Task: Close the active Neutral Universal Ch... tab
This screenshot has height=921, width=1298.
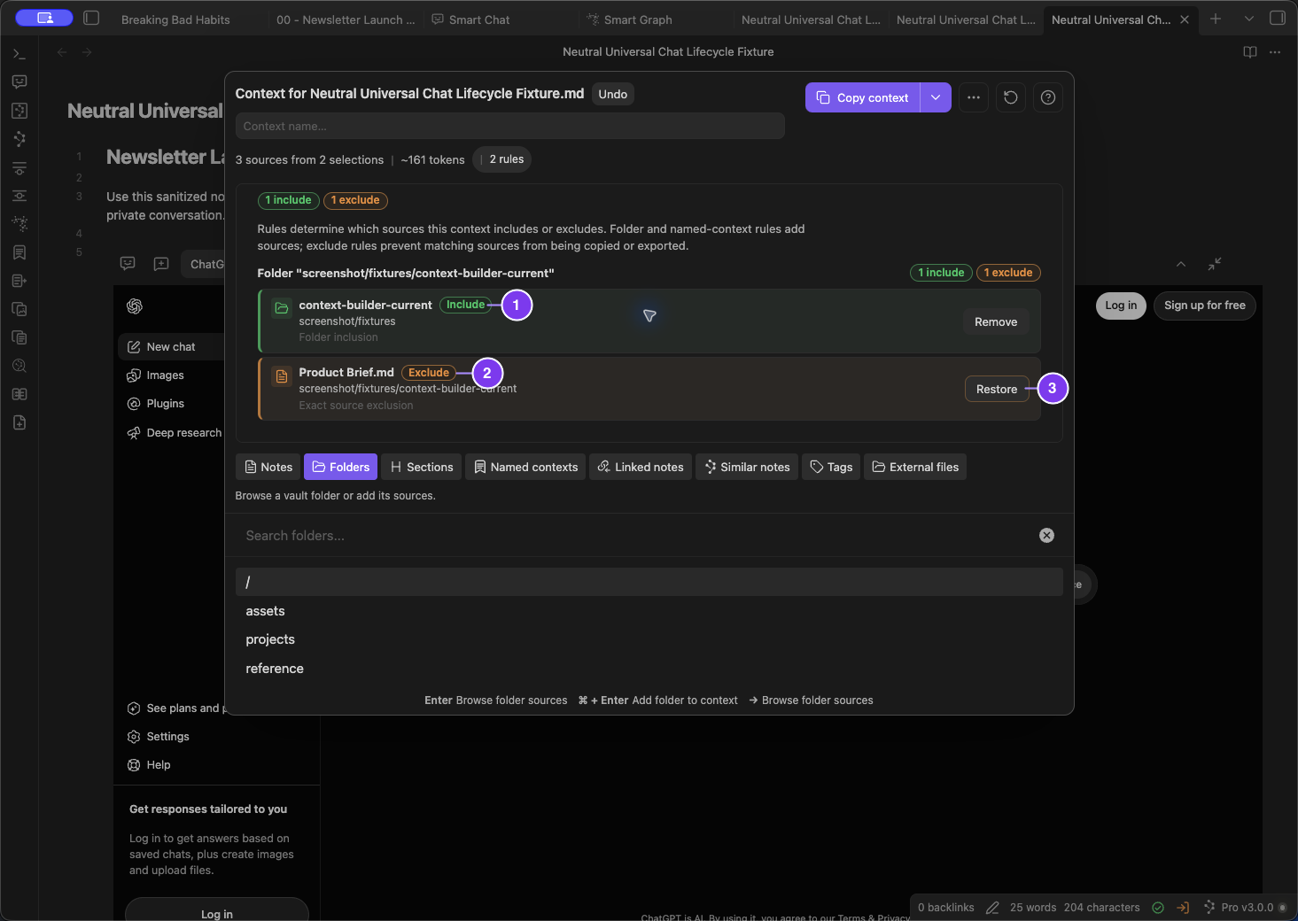Action: 1185,19
